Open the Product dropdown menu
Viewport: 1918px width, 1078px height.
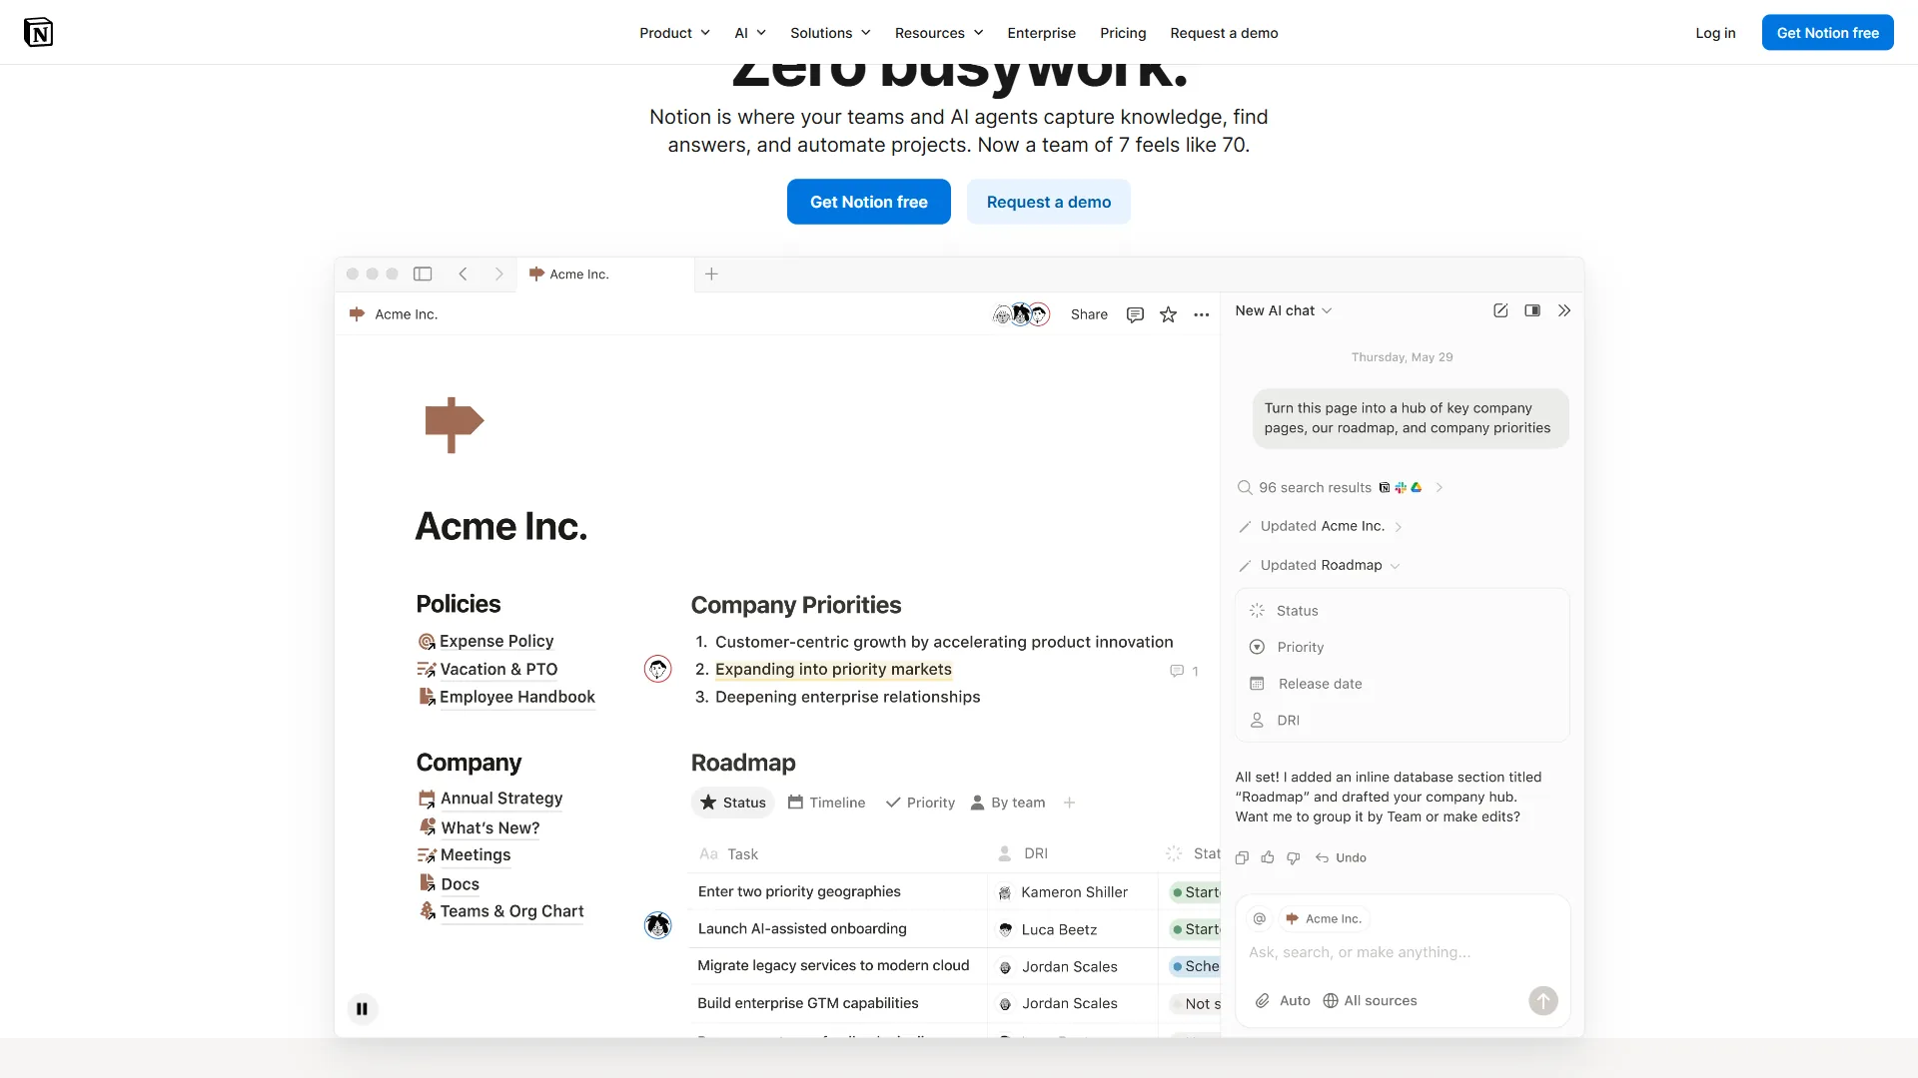pos(674,33)
